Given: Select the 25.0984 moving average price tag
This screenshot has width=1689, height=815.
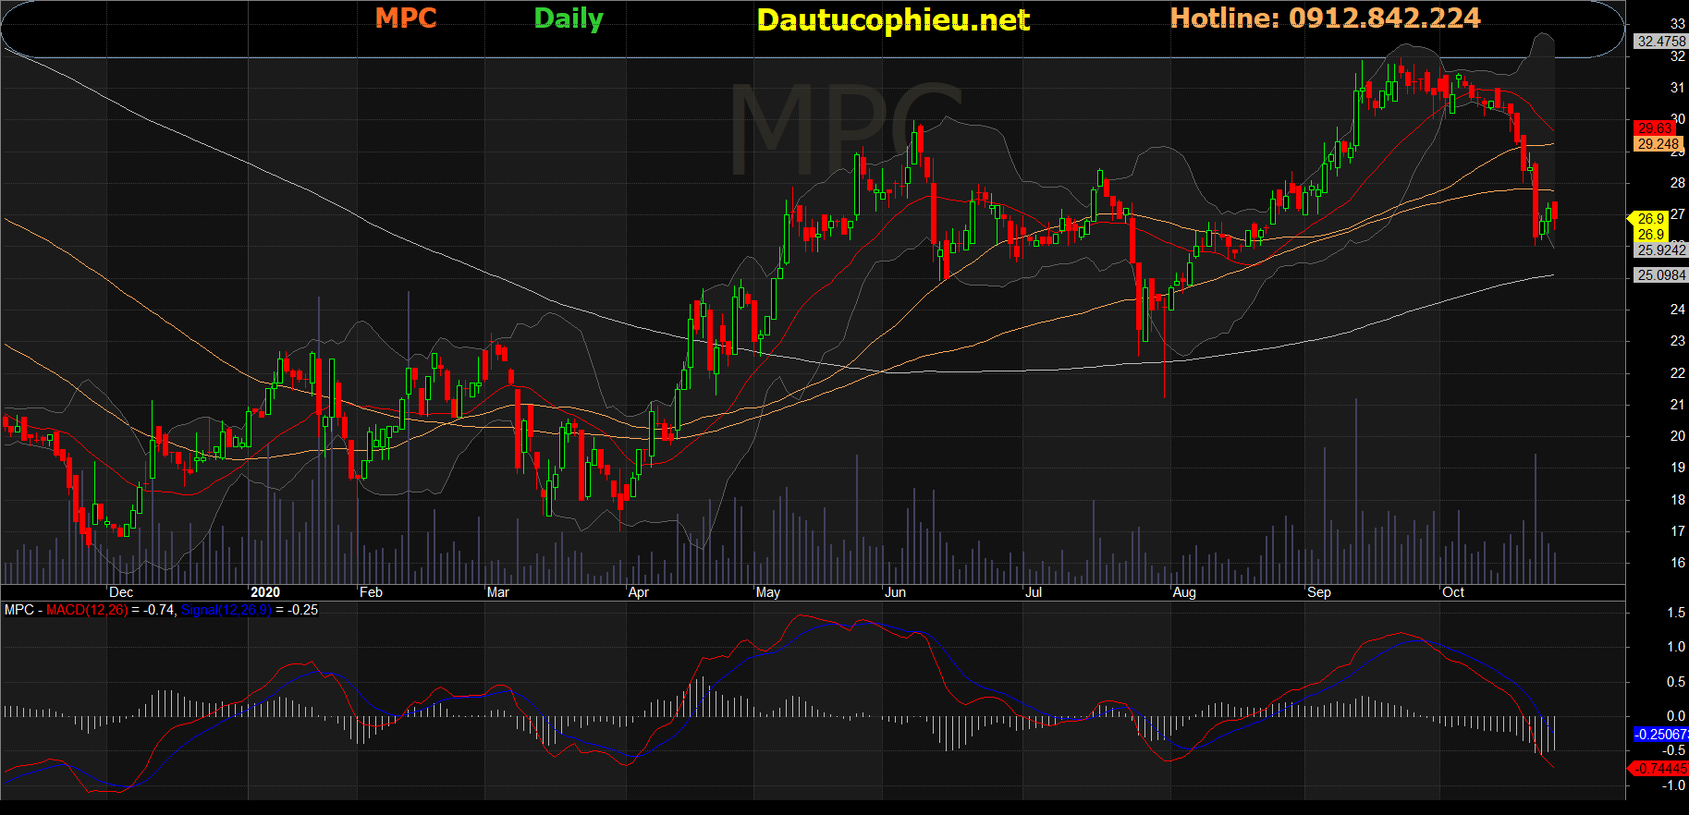Looking at the screenshot, I should click(x=1661, y=274).
